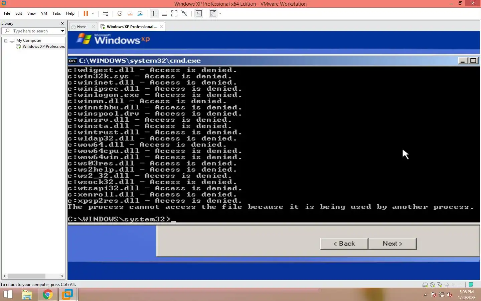
Task: Close the Home tab
Action: (x=93, y=27)
